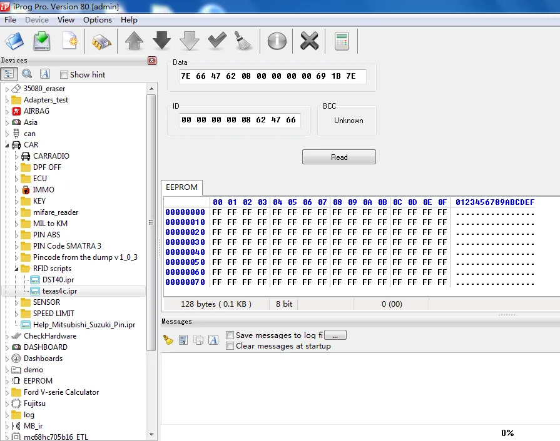Viewport: 560px width, 441px height.
Task: Expand the ECU folder
Action: [x=16, y=179]
